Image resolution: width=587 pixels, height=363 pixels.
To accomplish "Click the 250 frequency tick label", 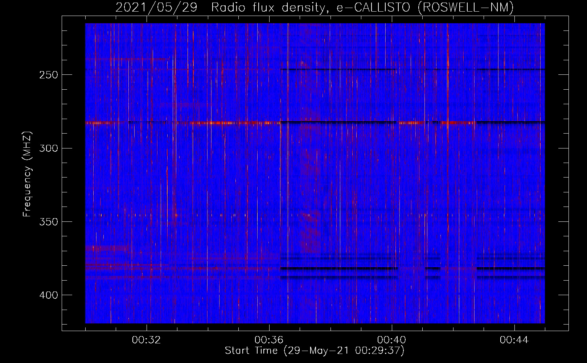I will tap(48, 75).
